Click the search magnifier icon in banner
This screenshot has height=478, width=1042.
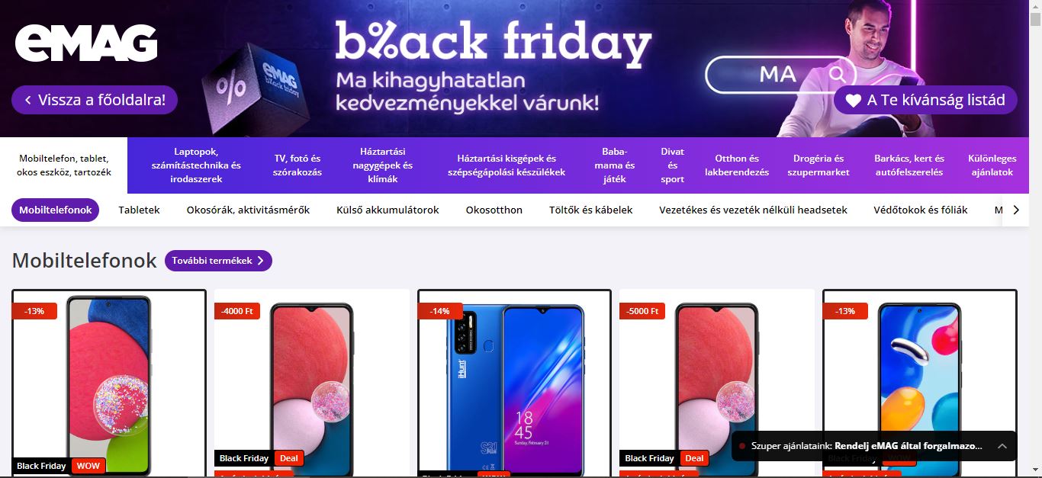tap(837, 74)
